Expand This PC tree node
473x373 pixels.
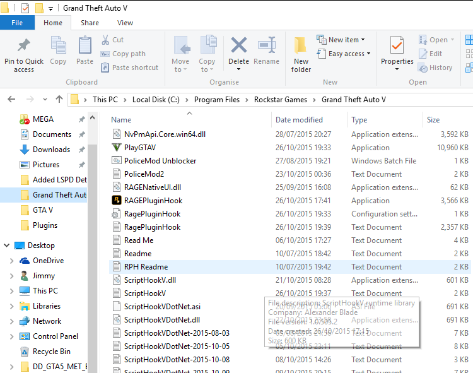11,291
